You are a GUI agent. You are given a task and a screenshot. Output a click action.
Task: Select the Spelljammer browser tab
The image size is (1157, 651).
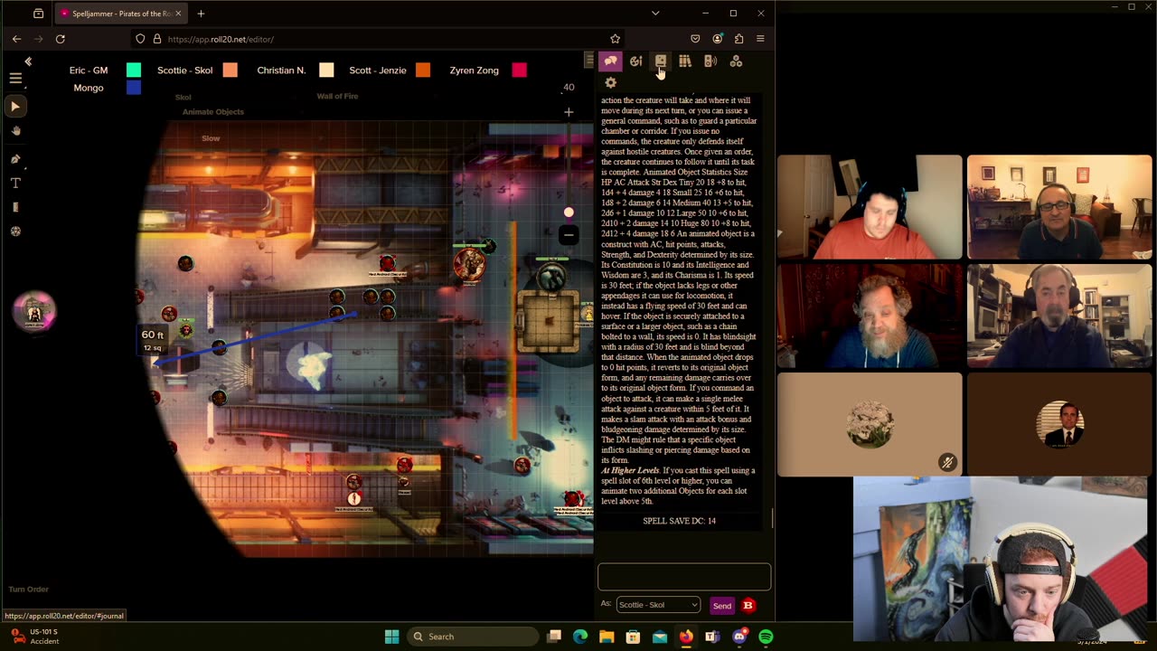coord(119,14)
